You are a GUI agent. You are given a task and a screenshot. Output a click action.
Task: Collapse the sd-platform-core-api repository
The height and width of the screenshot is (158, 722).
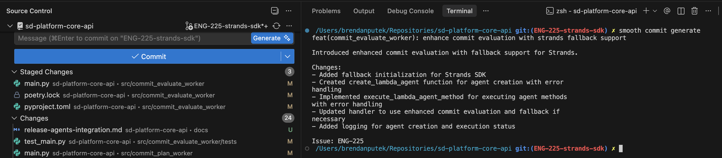(x=10, y=26)
